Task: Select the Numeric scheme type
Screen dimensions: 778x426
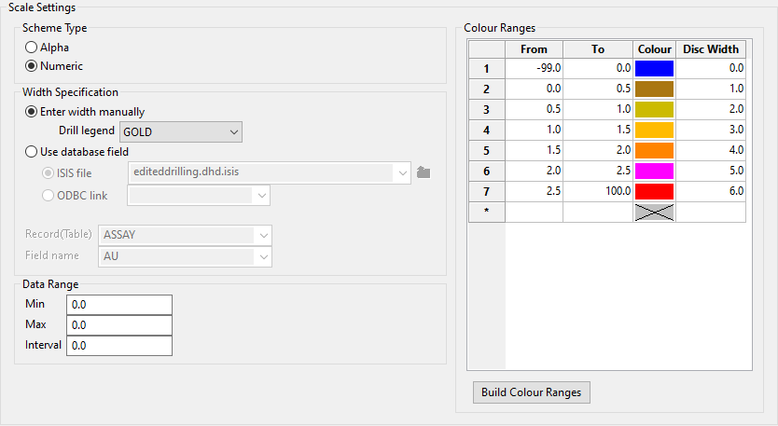Action: (32, 66)
